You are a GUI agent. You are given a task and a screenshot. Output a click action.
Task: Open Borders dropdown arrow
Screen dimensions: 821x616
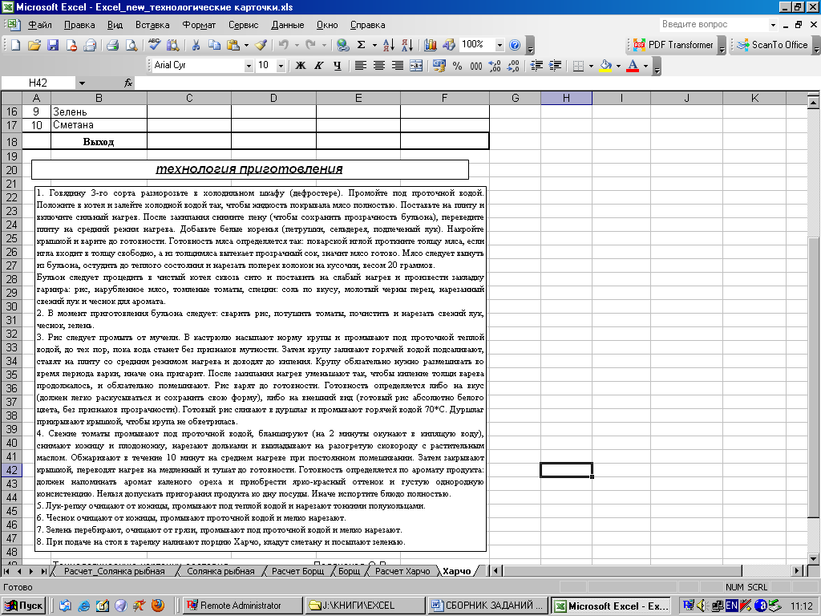[591, 66]
